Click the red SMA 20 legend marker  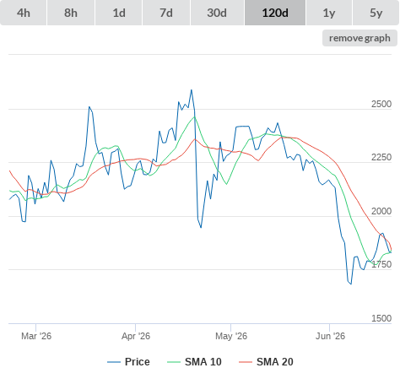pyautogui.click(x=246, y=362)
